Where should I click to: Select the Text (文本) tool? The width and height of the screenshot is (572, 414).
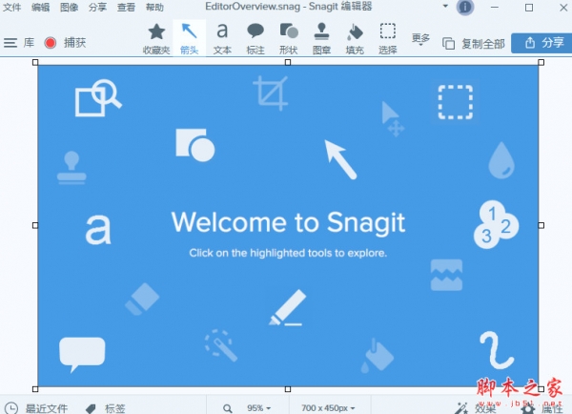222,38
